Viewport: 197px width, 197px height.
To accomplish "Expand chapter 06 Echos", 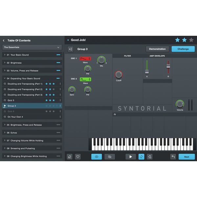I will point(32,133).
